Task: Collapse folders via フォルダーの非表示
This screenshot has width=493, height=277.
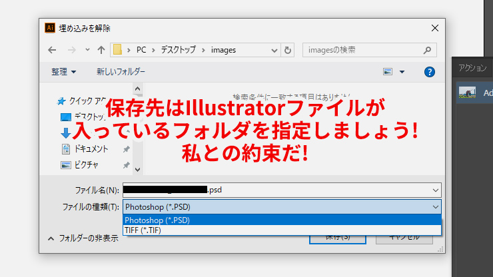Action: click(x=83, y=238)
